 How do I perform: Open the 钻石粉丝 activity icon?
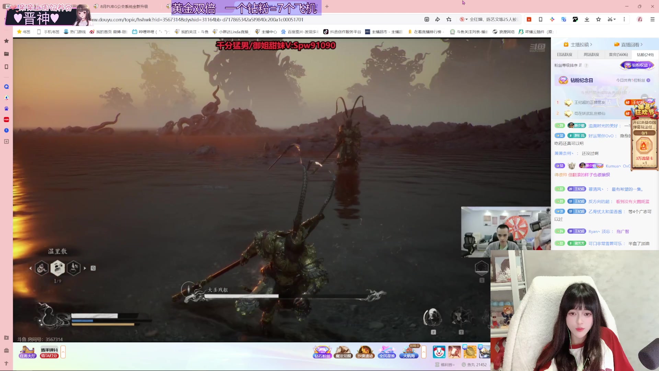point(322,352)
